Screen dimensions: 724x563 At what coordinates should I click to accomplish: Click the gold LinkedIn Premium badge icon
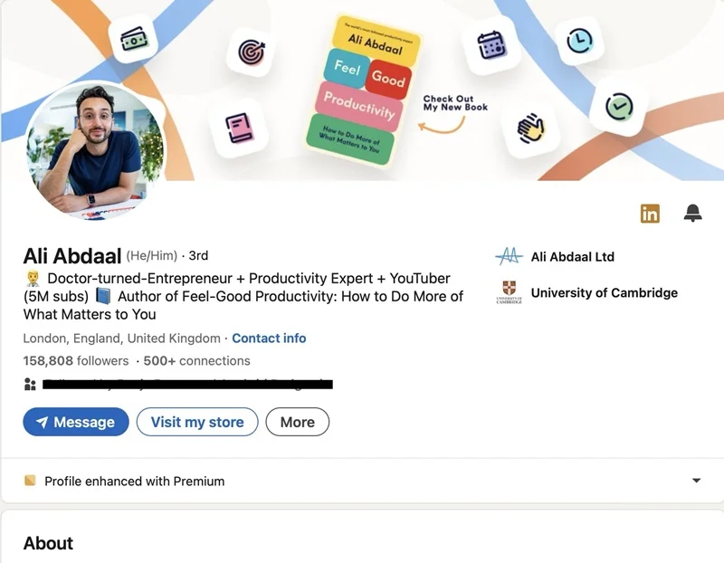(650, 214)
